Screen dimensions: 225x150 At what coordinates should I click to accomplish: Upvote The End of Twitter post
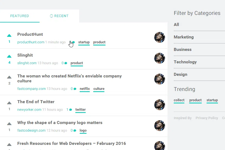[x=9, y=103]
